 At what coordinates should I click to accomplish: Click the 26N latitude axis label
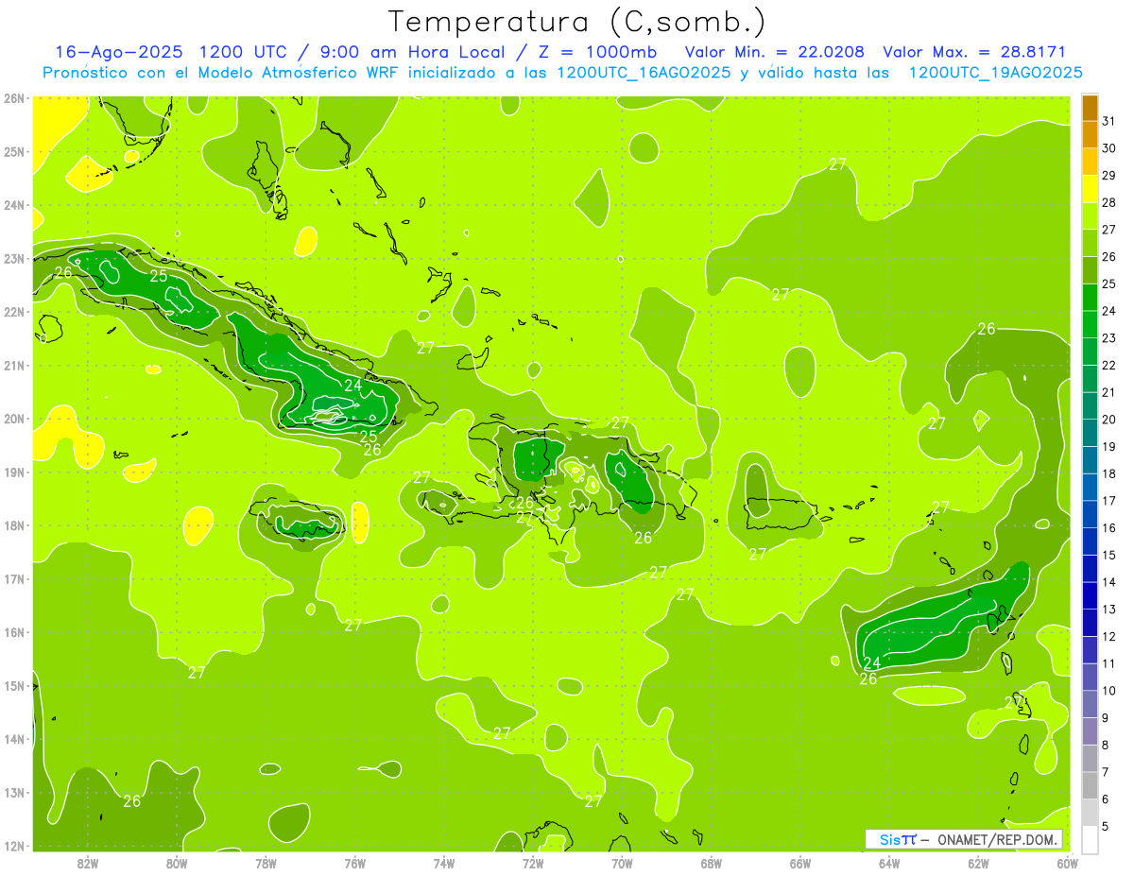pyautogui.click(x=13, y=97)
